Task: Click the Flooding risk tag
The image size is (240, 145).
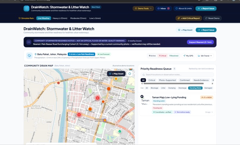Action: coord(158,108)
